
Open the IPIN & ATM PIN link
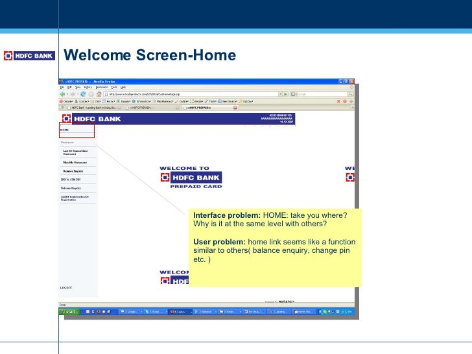[x=71, y=180]
